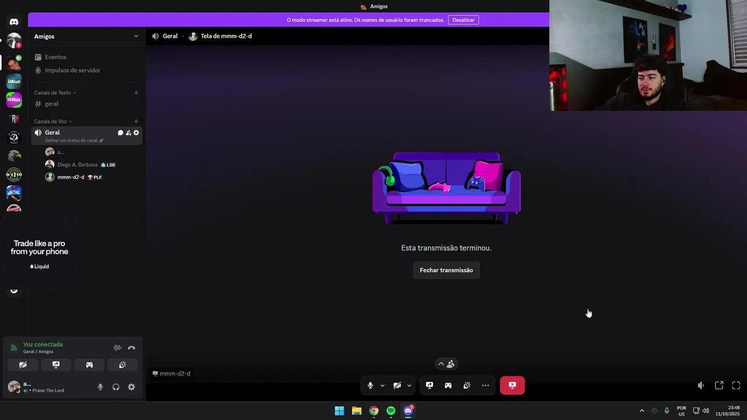Add a channel to Canais de Texto
This screenshot has width=747, height=420.
(x=136, y=93)
